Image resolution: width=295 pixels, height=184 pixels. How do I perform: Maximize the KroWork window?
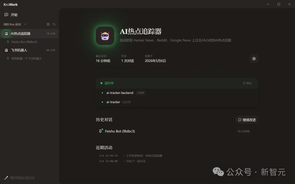pyautogui.click(x=279, y=4)
